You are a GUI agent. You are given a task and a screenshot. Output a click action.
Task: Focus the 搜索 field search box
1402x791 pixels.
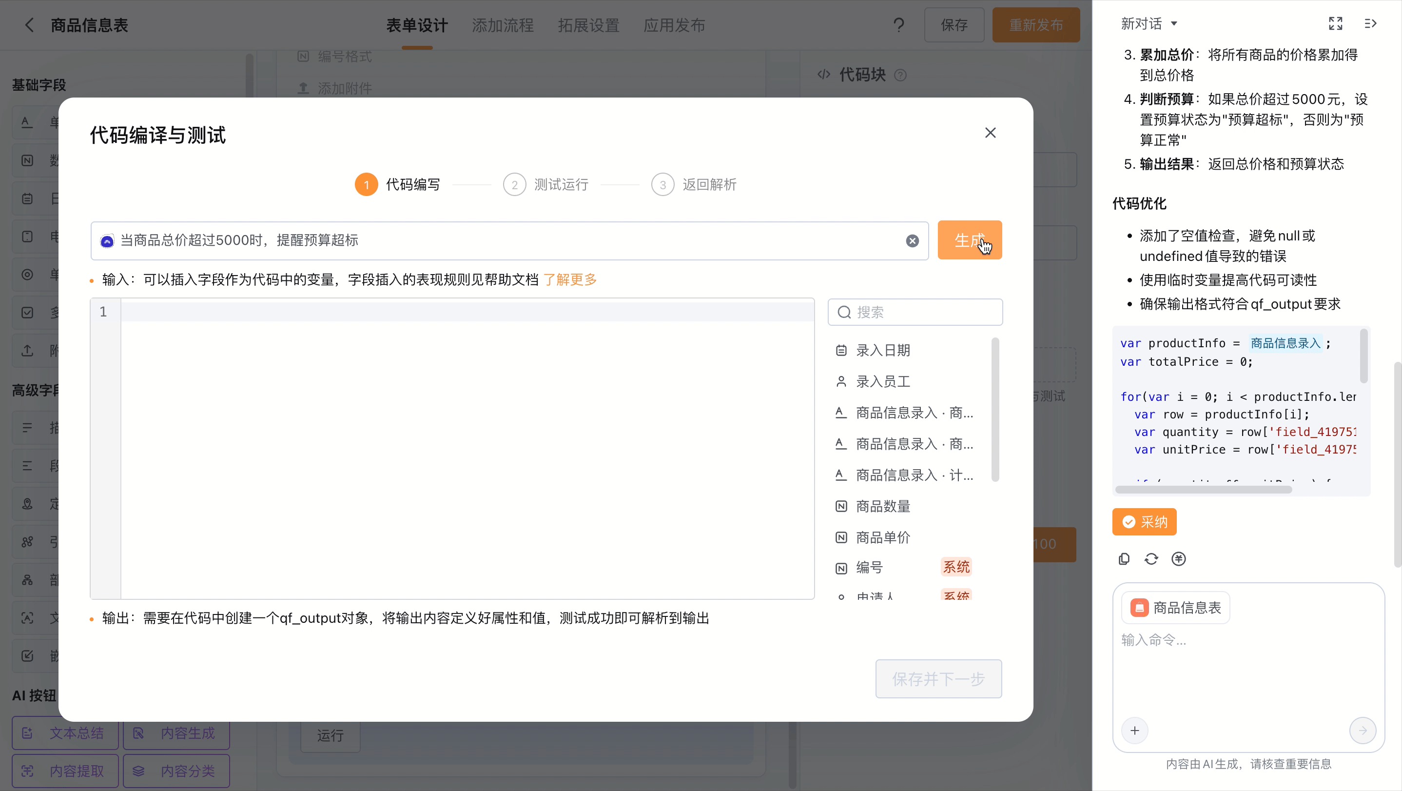tap(915, 312)
